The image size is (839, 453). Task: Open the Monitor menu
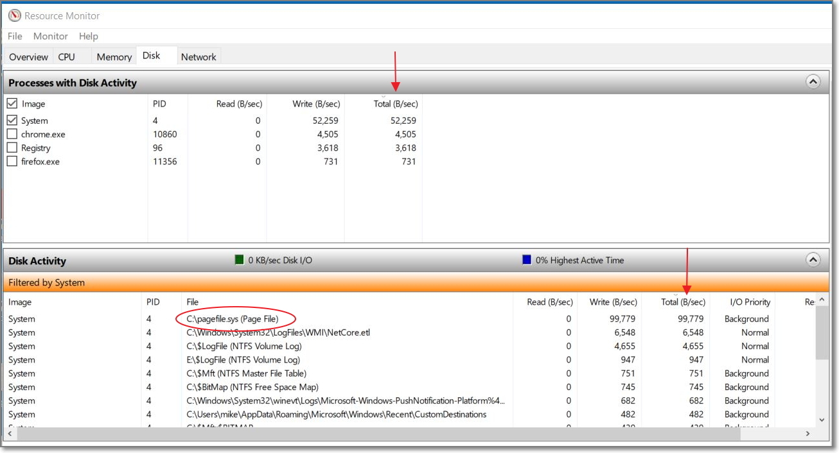point(51,37)
